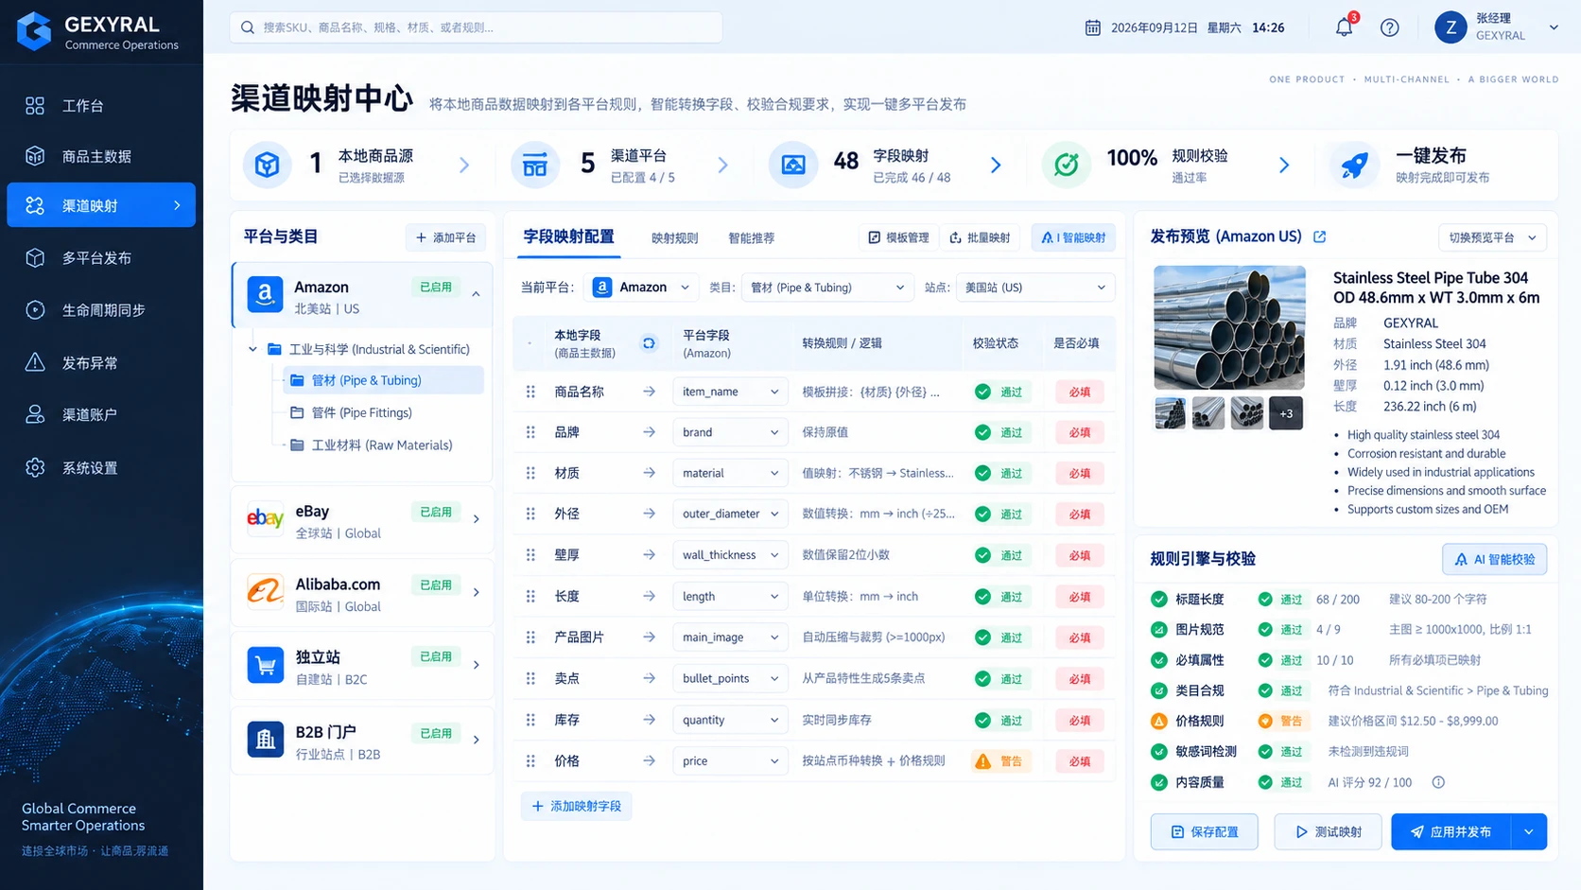Open the calendar icon beside the date

point(1092,27)
